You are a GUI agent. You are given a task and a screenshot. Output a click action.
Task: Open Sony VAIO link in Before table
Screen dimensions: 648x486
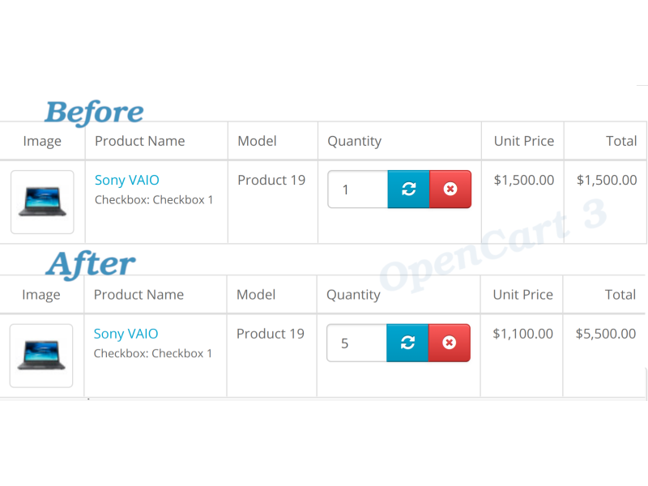pyautogui.click(x=127, y=180)
